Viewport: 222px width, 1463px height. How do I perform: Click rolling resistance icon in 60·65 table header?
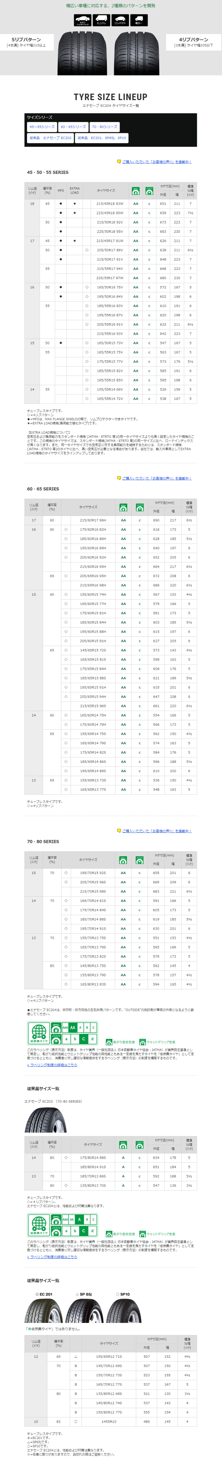coord(124,507)
